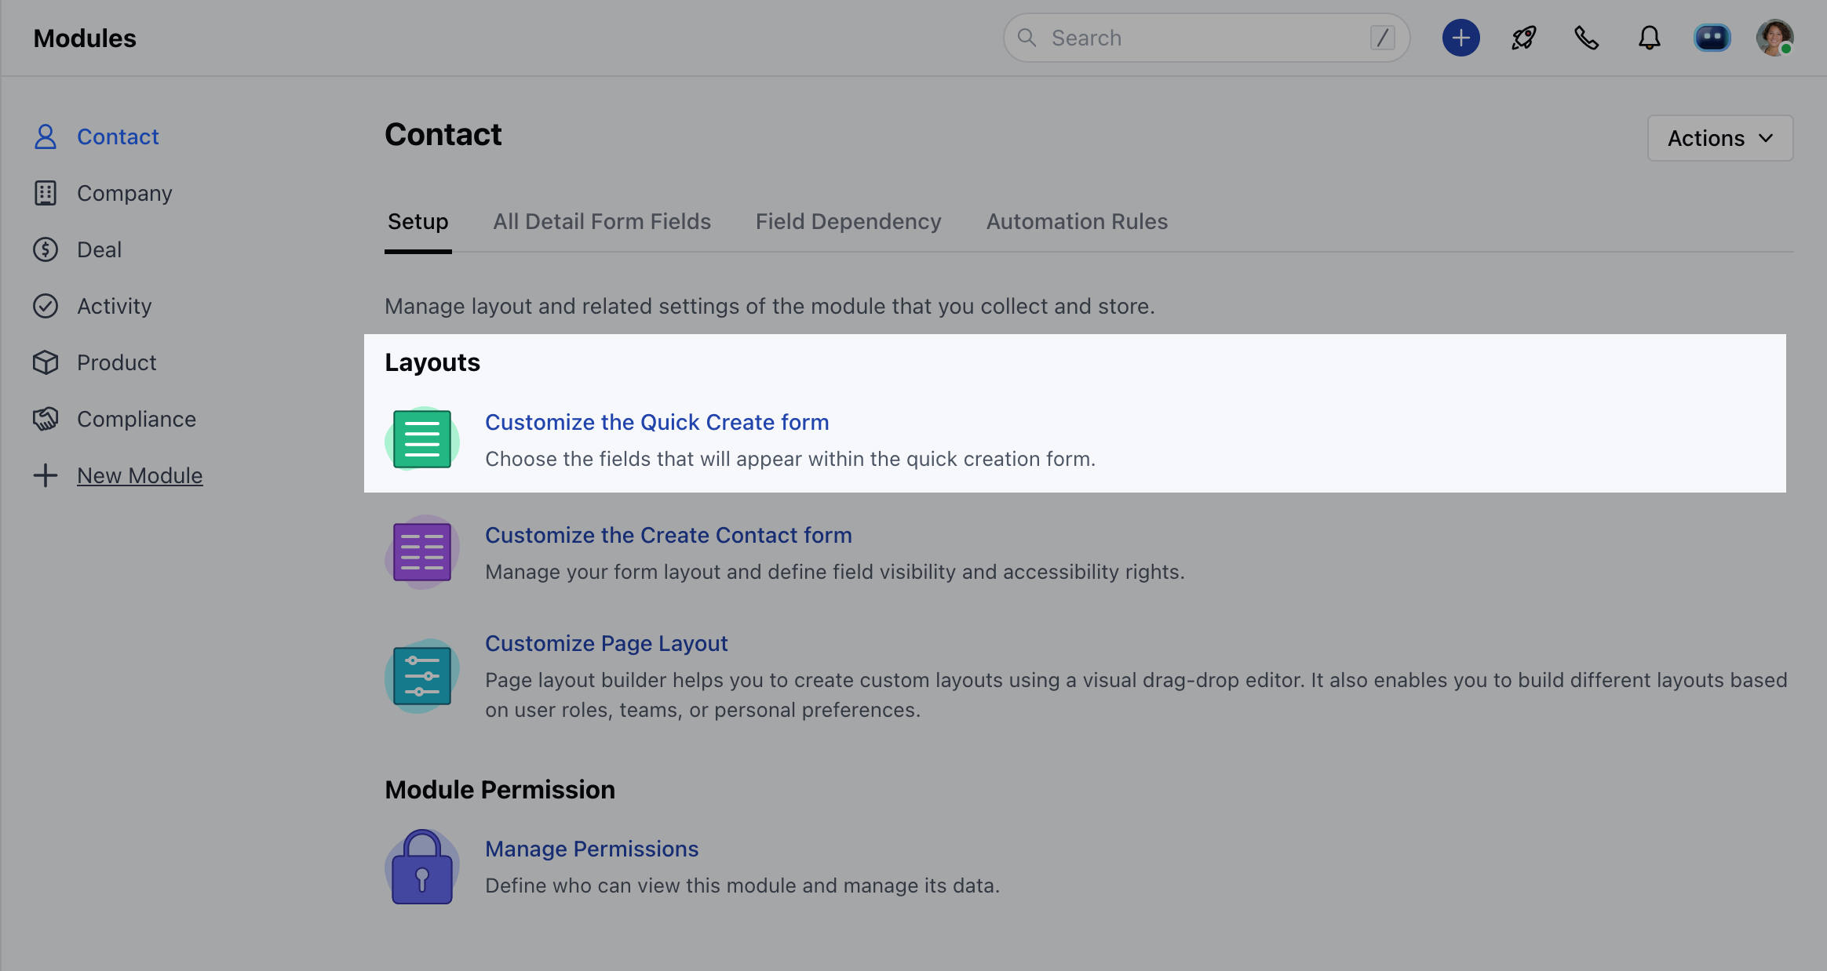Open the AI assistant bot icon
Viewport: 1827px width, 971px height.
pos(1712,38)
